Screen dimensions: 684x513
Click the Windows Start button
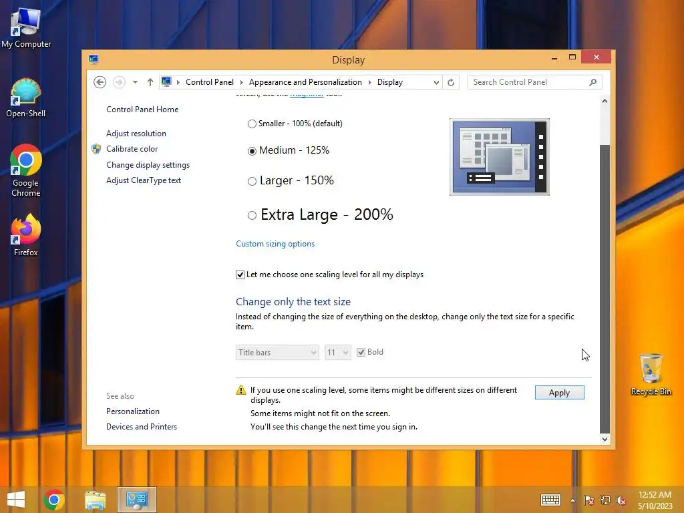point(16,500)
